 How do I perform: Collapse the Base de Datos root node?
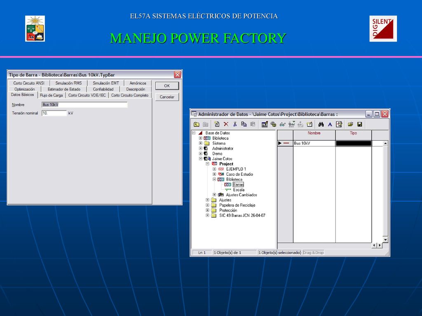(194, 133)
